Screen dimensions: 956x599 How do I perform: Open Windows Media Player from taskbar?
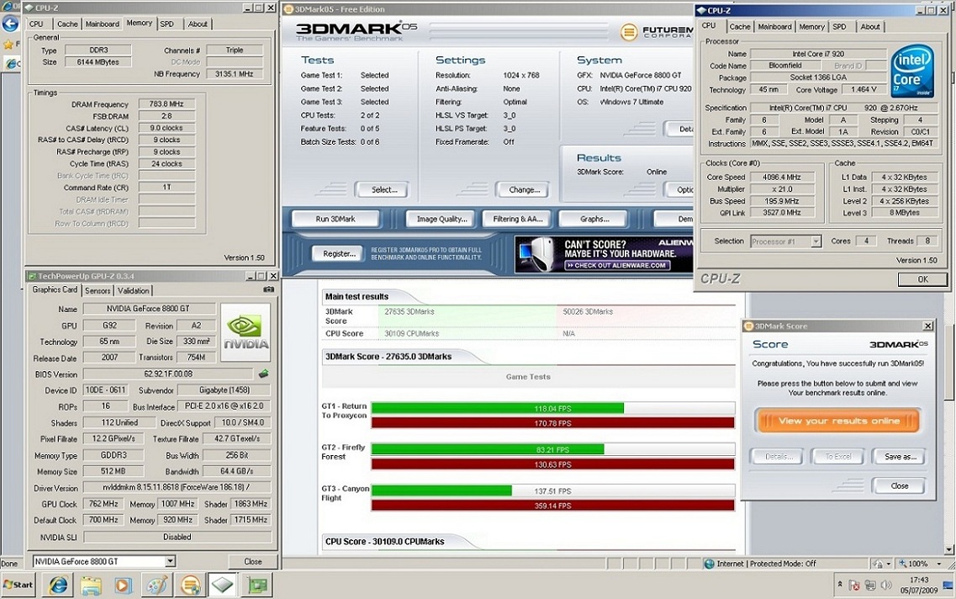click(x=123, y=585)
